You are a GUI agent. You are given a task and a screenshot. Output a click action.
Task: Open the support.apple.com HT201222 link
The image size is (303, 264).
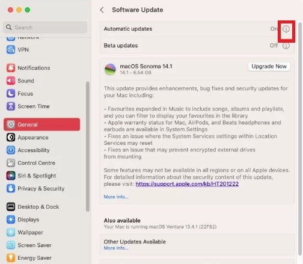click(187, 184)
